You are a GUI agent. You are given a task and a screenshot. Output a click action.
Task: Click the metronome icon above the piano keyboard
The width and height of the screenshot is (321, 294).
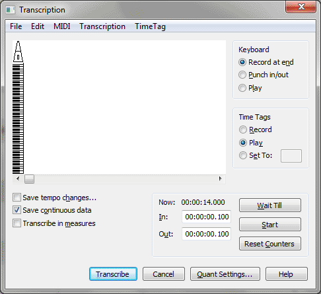coord(18,52)
